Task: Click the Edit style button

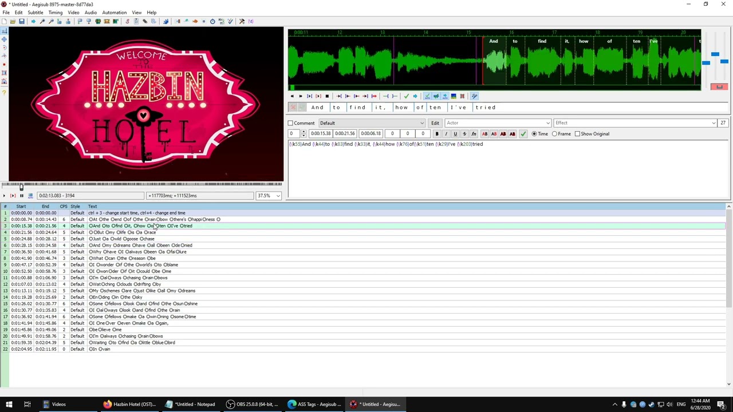Action: [x=435, y=123]
